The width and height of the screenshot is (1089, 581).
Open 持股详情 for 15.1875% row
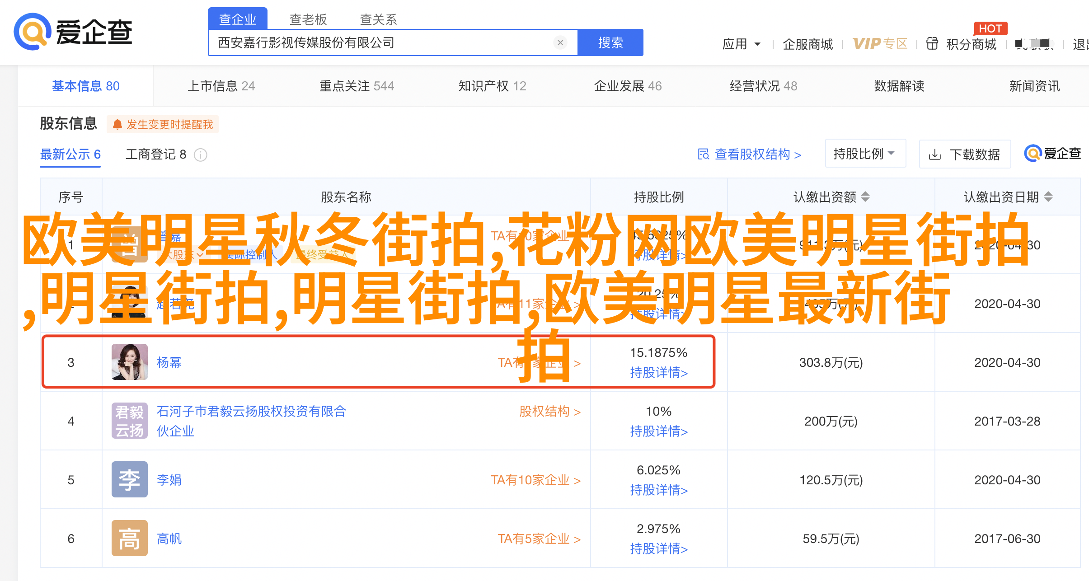(x=659, y=373)
